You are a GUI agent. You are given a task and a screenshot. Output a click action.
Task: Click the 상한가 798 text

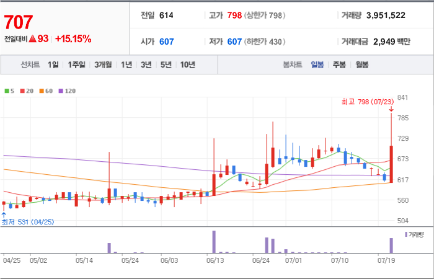tap(265, 15)
